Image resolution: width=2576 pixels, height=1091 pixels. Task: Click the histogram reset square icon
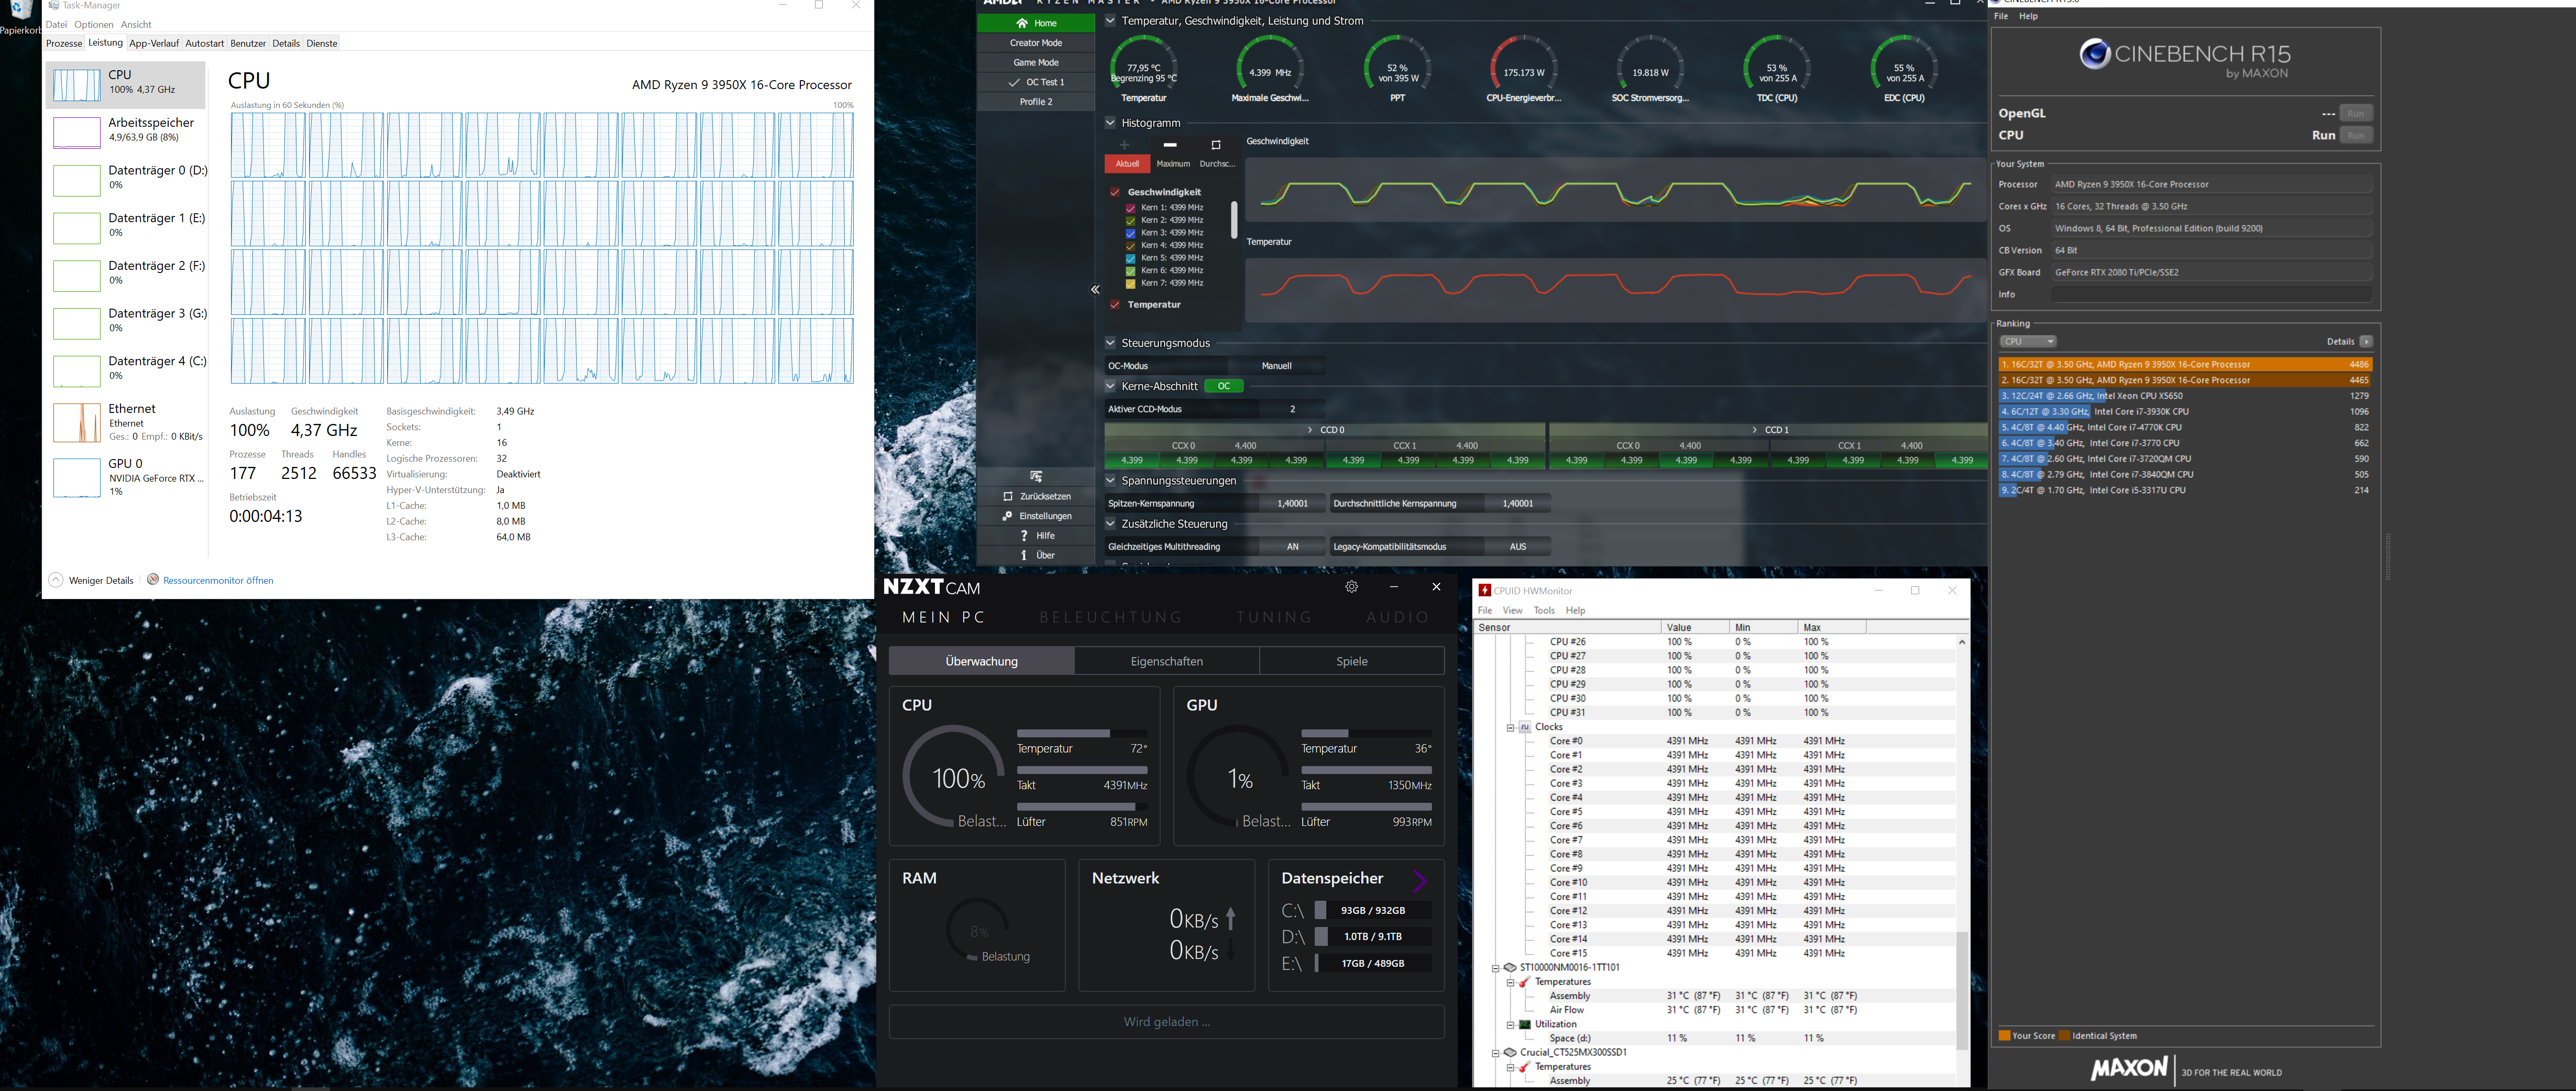click(x=1216, y=145)
